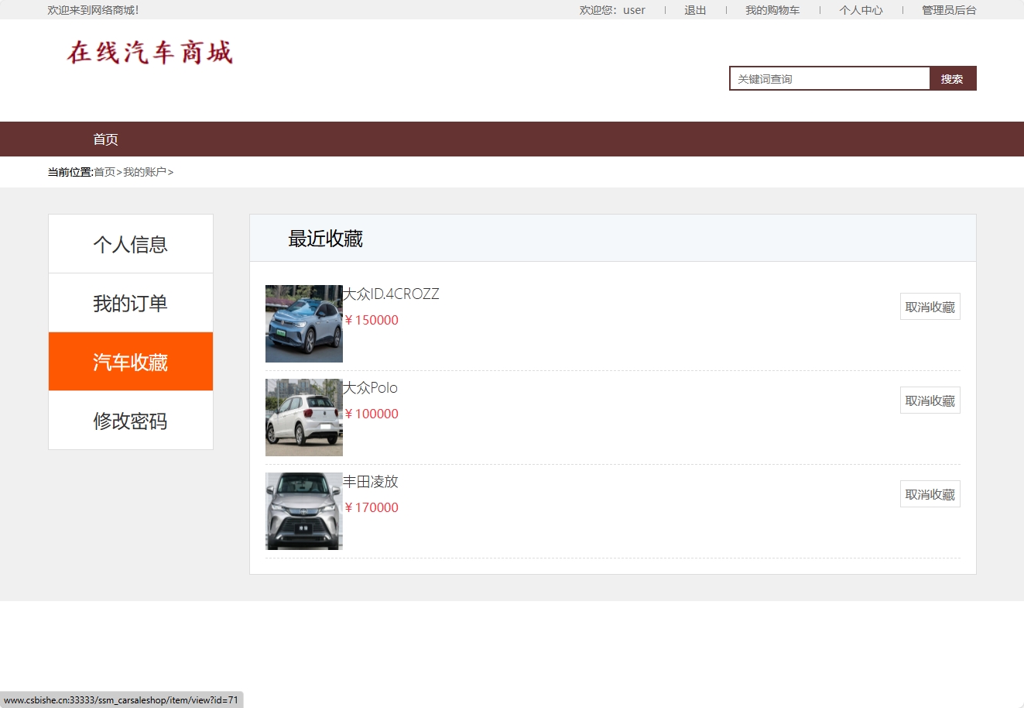
Task: Select the 汽车收藏 sidebar tab
Action: 130,361
